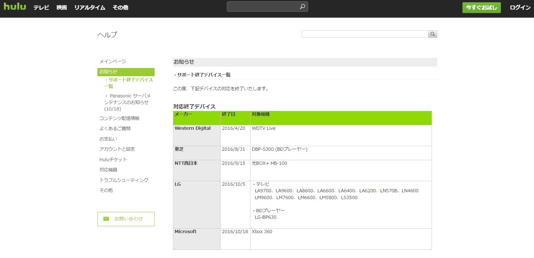Click the 光BOX+ HB-100 cell
The image size is (534, 258).
tap(341, 170)
